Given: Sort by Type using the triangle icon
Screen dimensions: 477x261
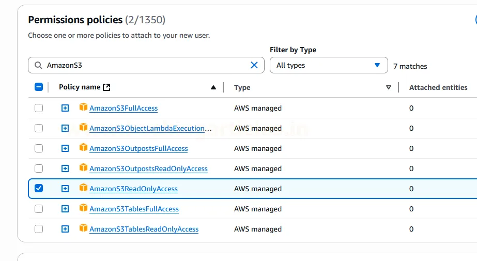Looking at the screenshot, I should pos(389,88).
